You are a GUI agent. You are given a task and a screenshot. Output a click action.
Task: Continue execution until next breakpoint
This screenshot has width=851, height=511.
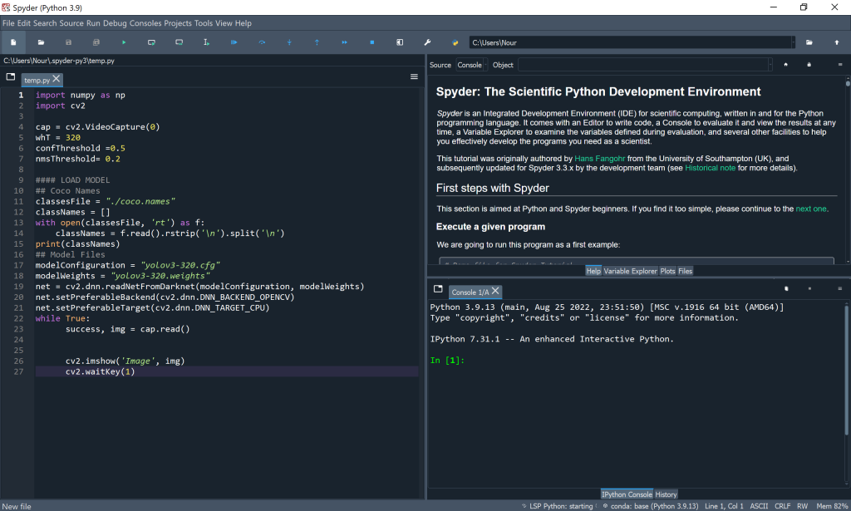click(345, 42)
